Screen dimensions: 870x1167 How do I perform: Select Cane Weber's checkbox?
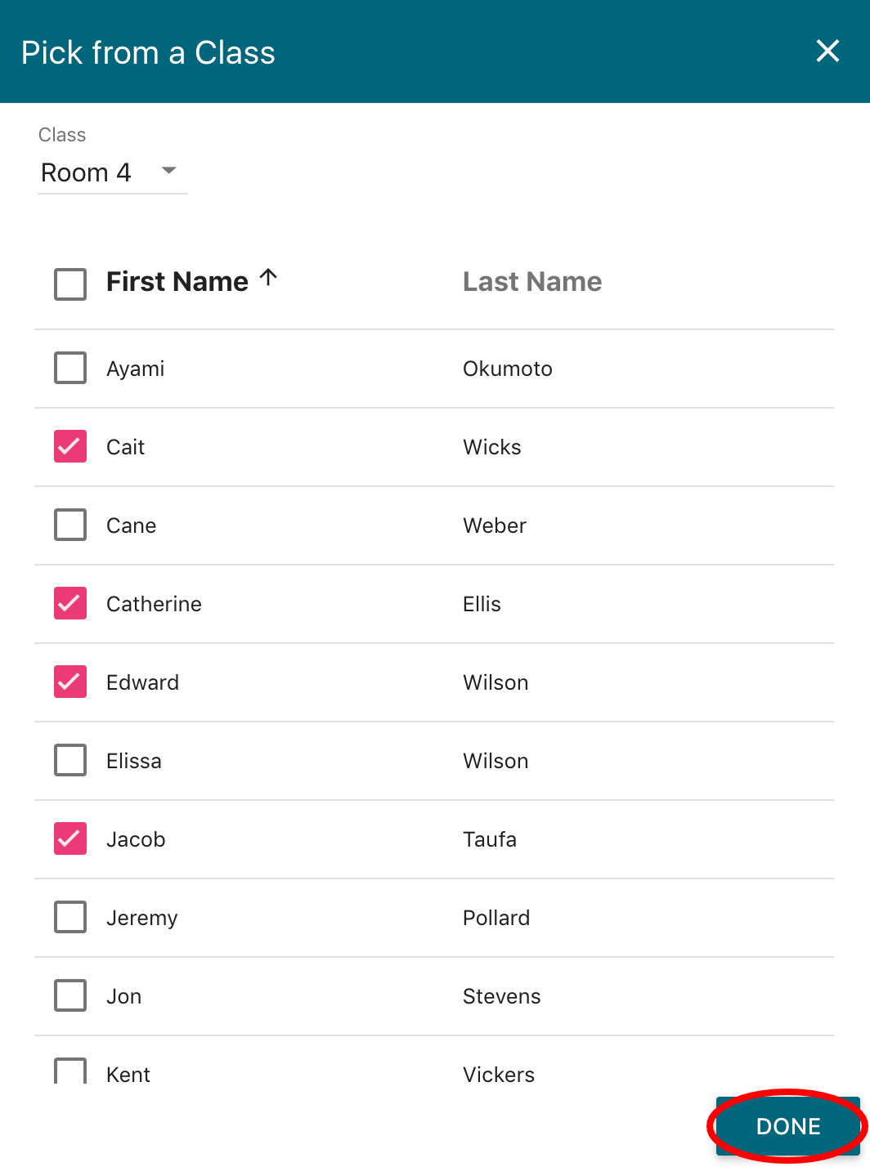coord(70,525)
